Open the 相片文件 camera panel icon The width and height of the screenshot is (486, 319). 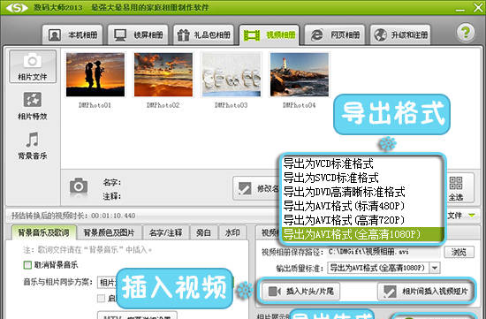pyautogui.click(x=33, y=61)
